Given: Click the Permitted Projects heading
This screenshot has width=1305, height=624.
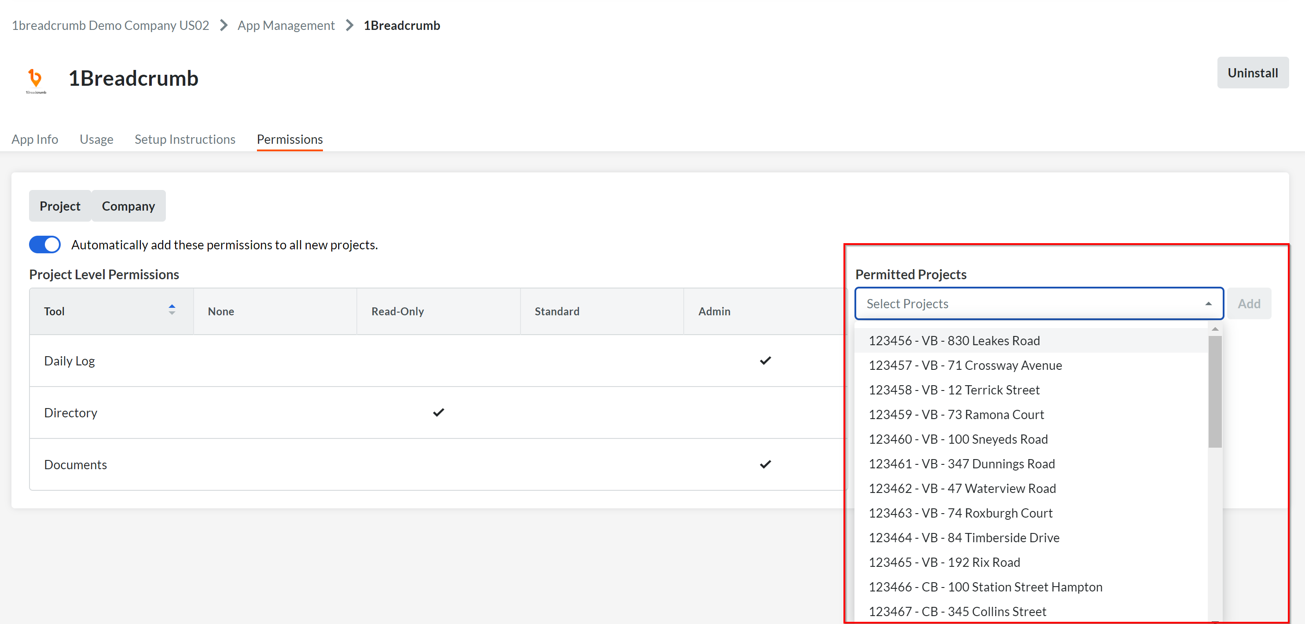Looking at the screenshot, I should pyautogui.click(x=911, y=274).
